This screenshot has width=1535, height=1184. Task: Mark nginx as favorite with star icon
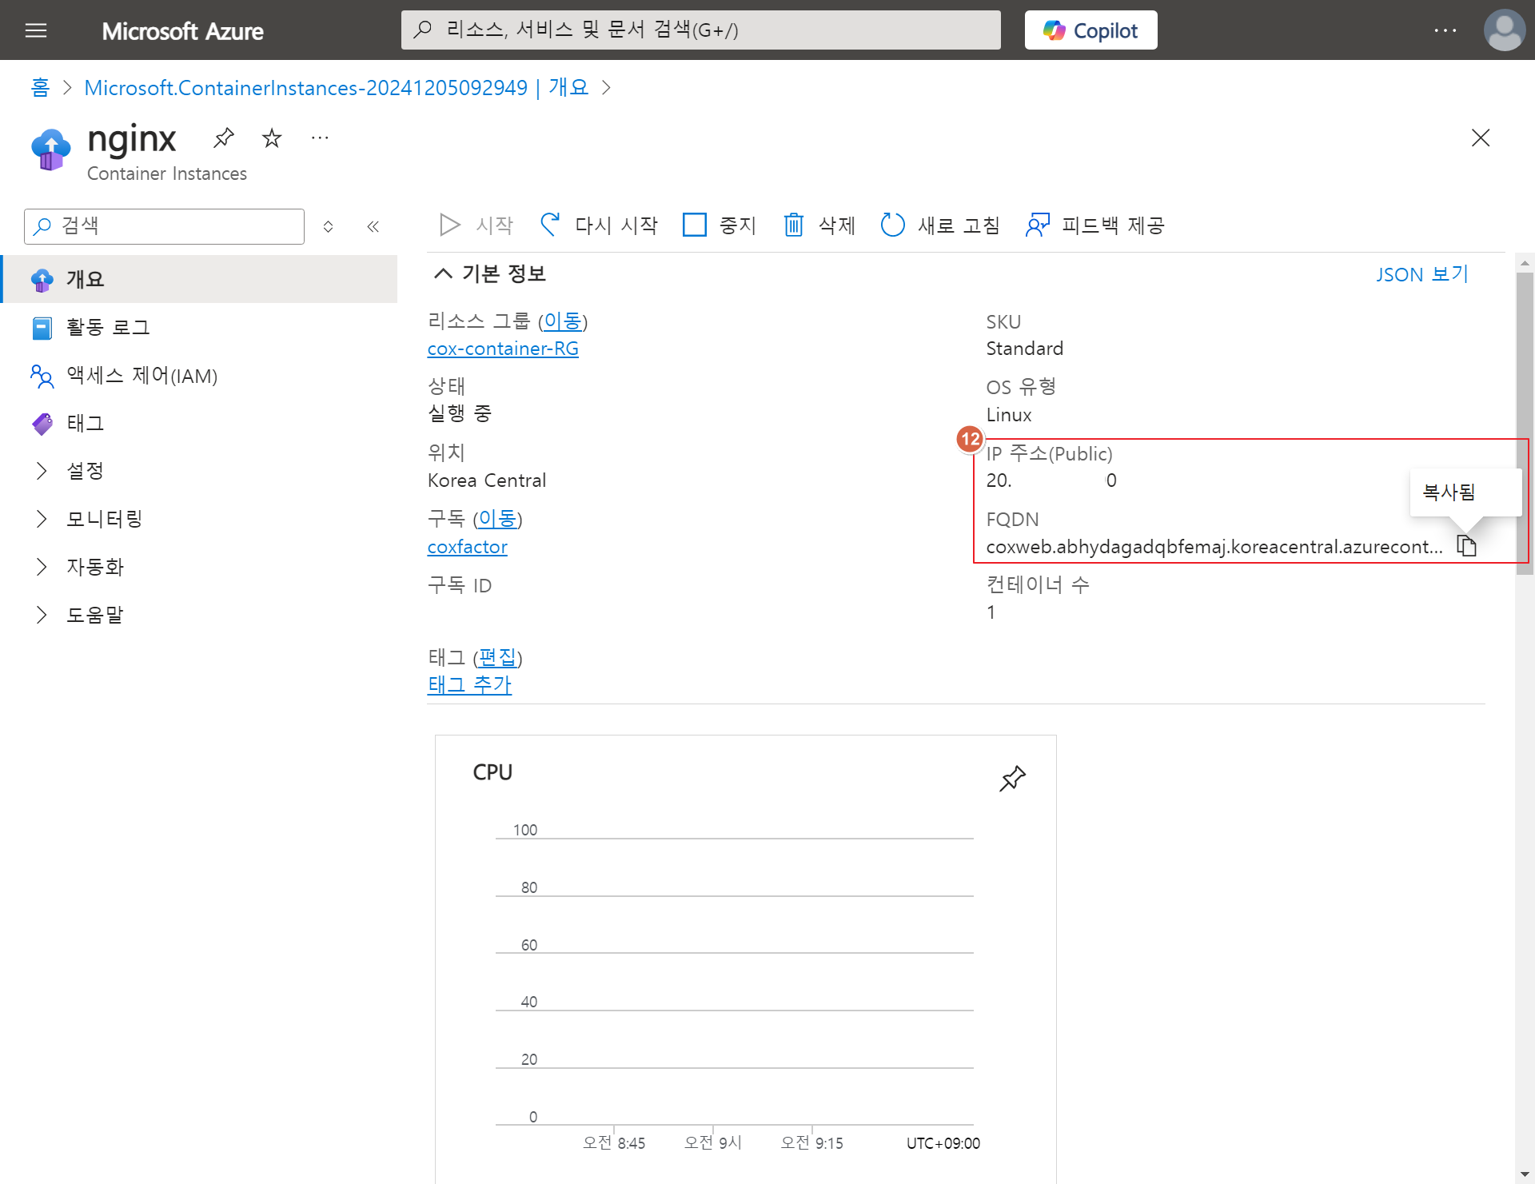point(272,138)
